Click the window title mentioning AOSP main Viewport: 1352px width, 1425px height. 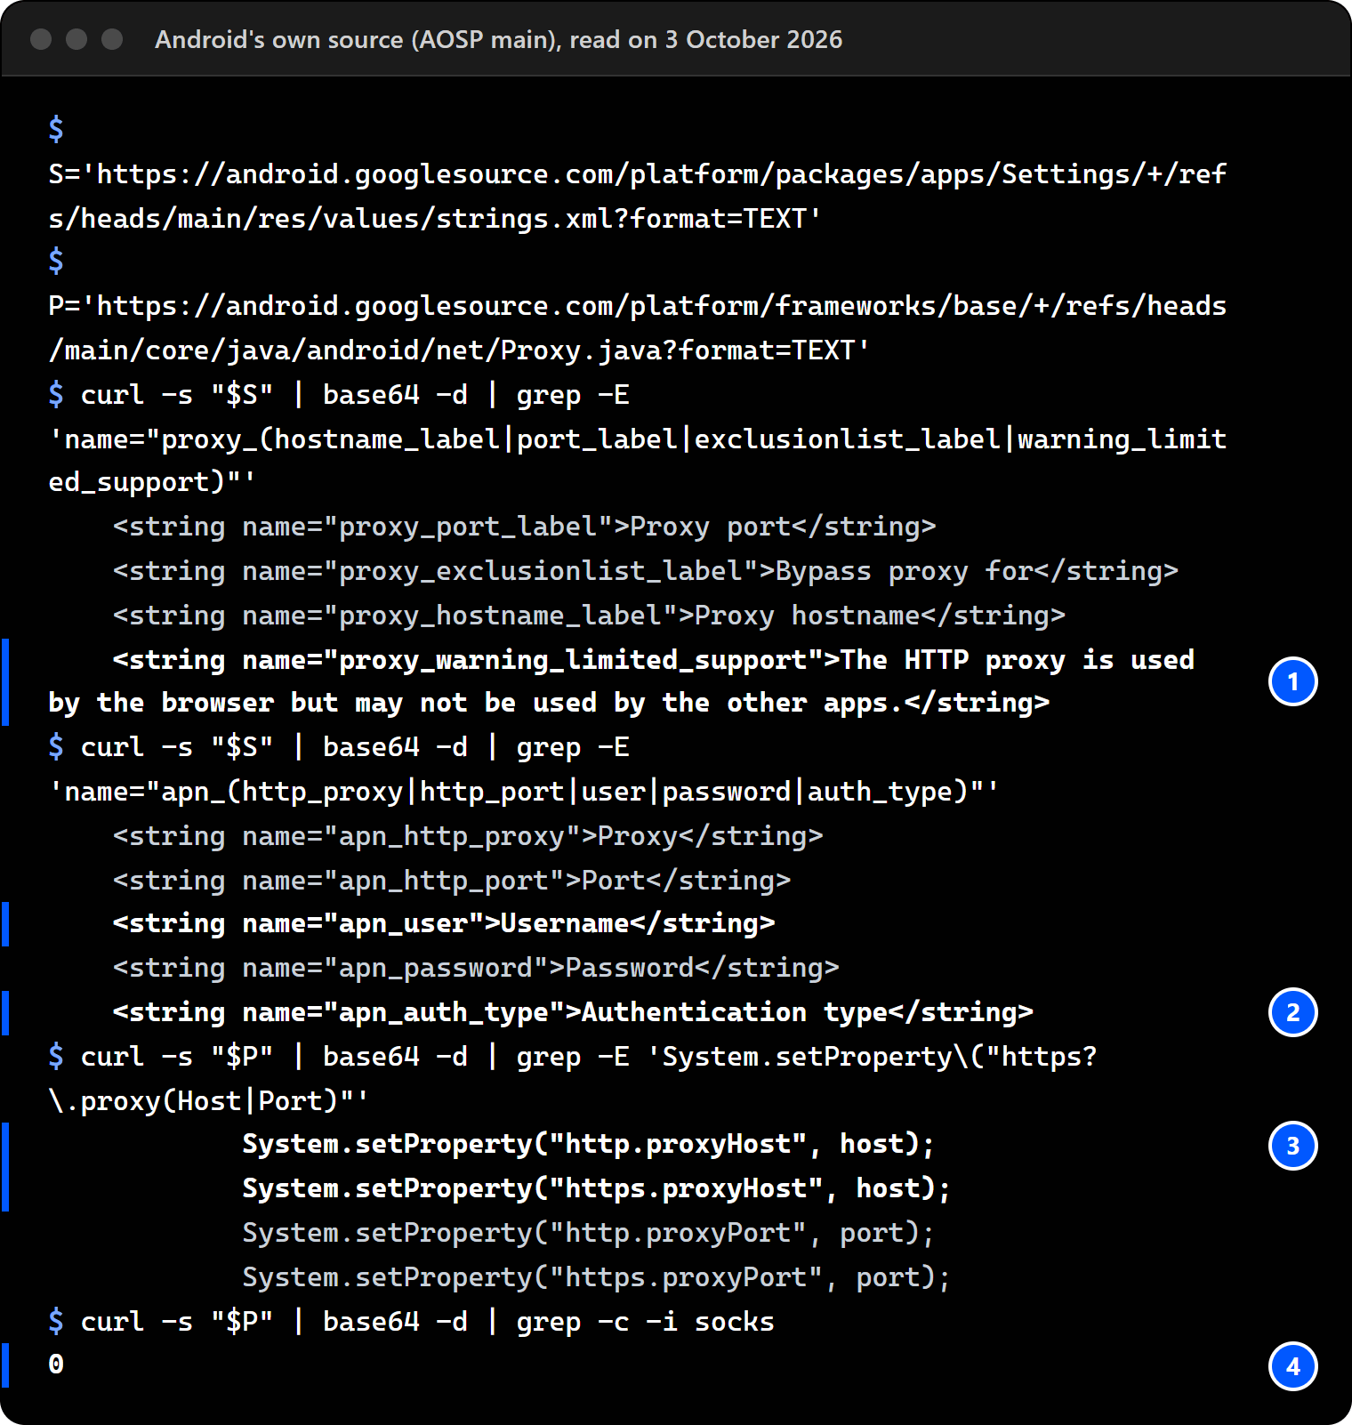point(498,39)
